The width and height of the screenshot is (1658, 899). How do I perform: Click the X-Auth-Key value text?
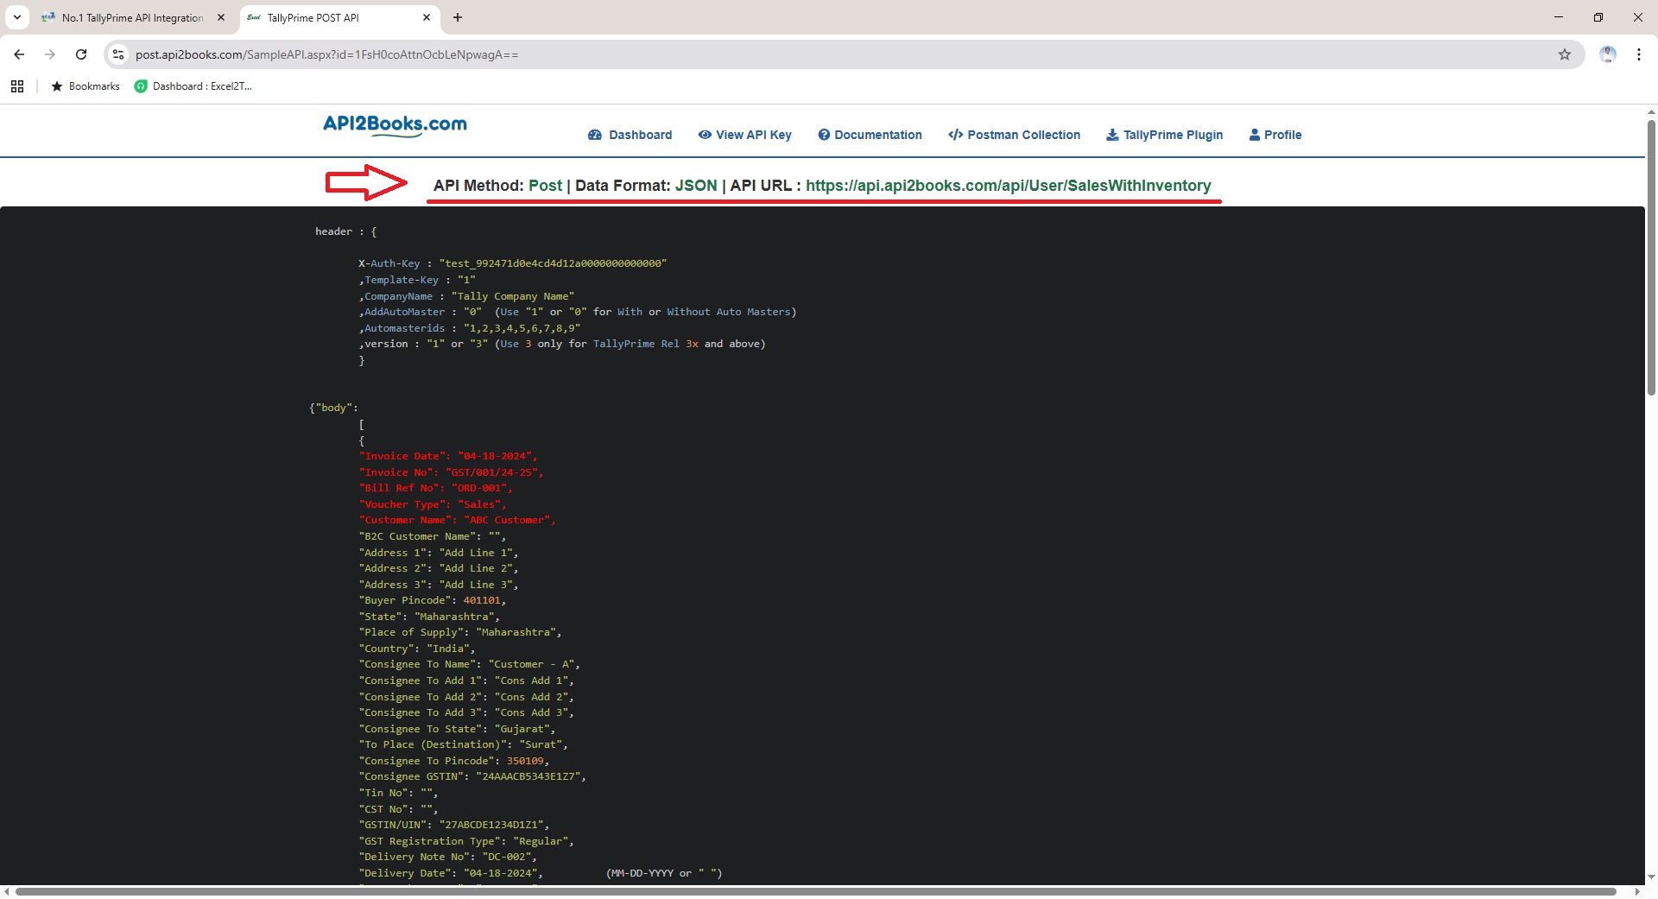pyautogui.click(x=553, y=263)
